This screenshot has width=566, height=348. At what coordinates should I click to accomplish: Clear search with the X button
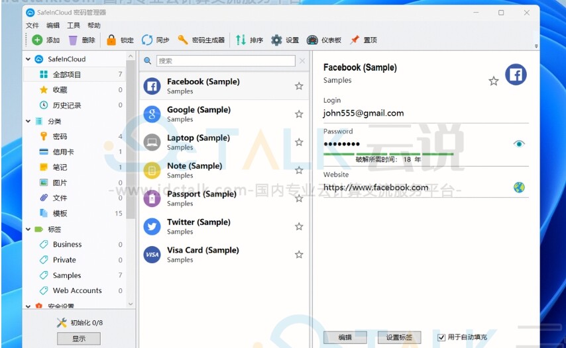click(302, 61)
